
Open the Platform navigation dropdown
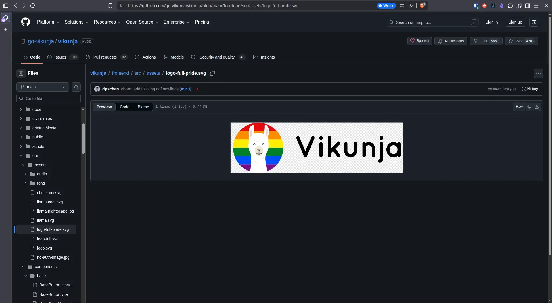48,22
